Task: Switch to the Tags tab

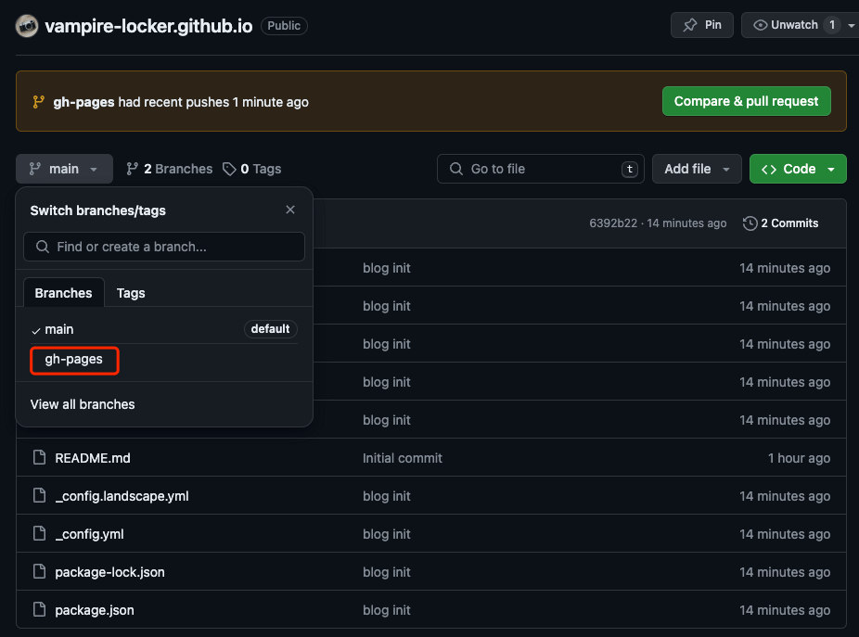Action: tap(131, 293)
